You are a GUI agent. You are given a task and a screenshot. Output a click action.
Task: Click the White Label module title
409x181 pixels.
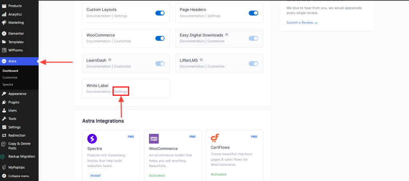pyautogui.click(x=97, y=86)
